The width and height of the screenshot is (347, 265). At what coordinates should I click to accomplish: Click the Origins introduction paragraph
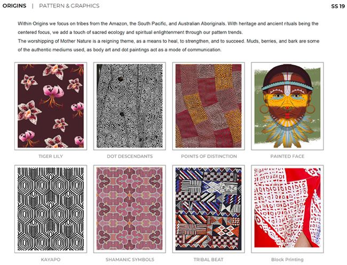coord(168,37)
